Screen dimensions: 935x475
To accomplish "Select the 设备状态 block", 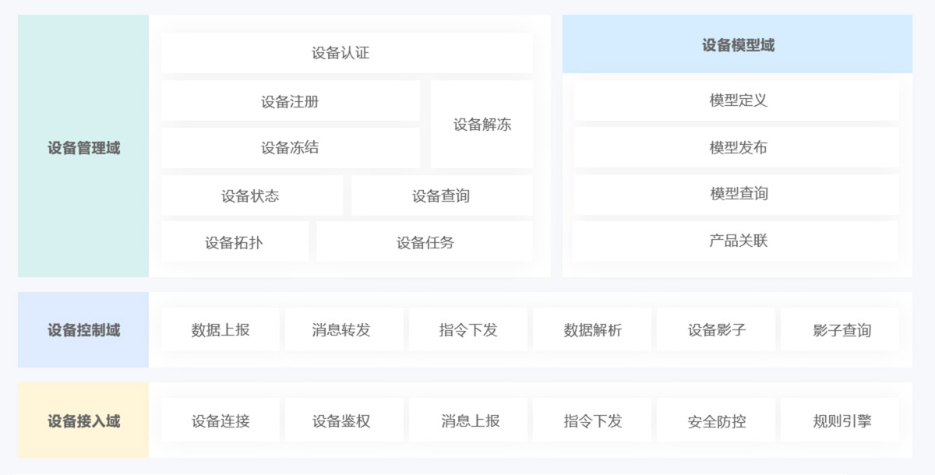I will click(251, 195).
